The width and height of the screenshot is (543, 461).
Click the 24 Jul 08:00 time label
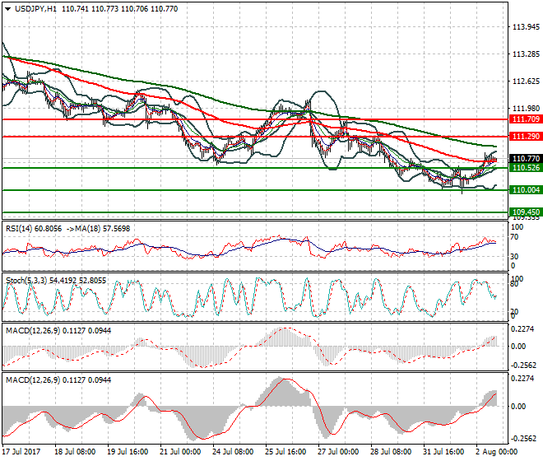point(233,452)
